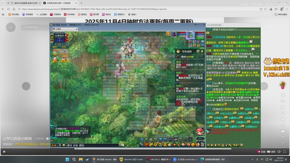Viewport: 290px width, 163px height.
Task: Click the red heart buff icon
Action: (x=190, y=42)
